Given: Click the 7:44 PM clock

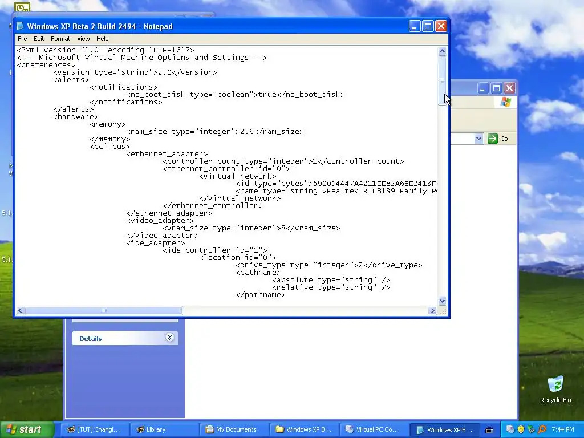Looking at the screenshot, I should pos(563,429).
